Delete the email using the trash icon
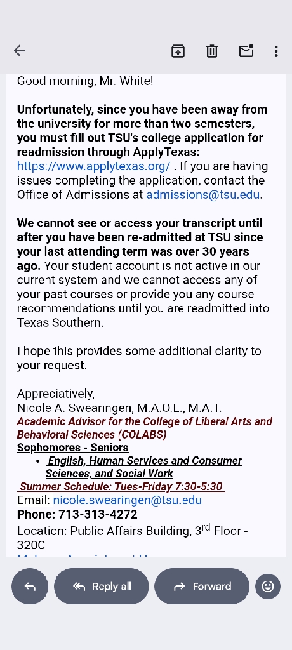Screen dimensions: 292x650 point(212,51)
